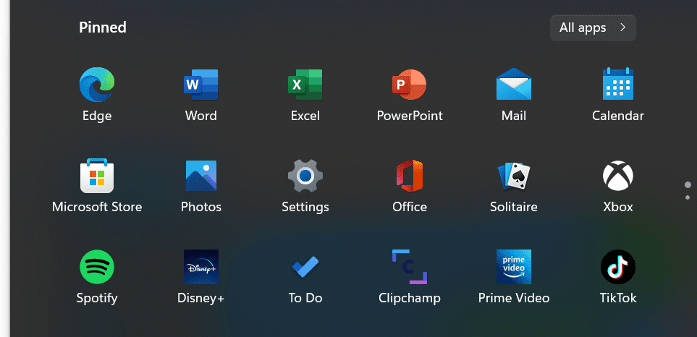Screen dimensions: 697x337
Task: Launch the Office app icon
Action: click(x=410, y=176)
